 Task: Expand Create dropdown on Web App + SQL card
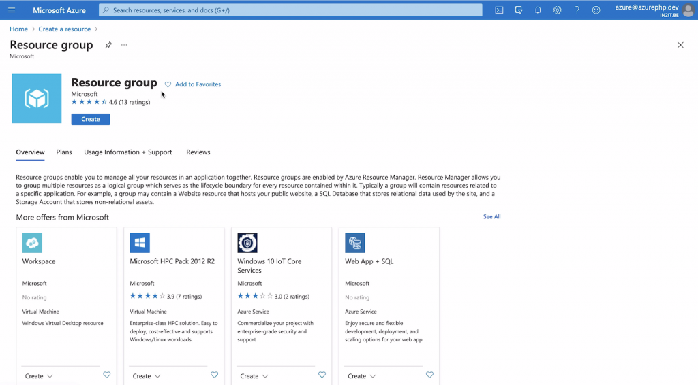362,376
